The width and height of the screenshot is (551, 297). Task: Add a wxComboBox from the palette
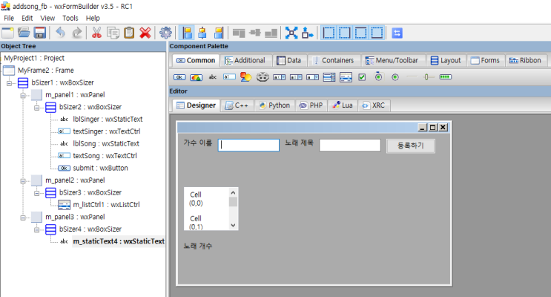click(x=280, y=77)
